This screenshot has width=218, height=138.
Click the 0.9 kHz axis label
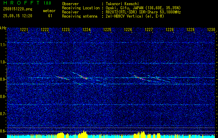(3, 79)
